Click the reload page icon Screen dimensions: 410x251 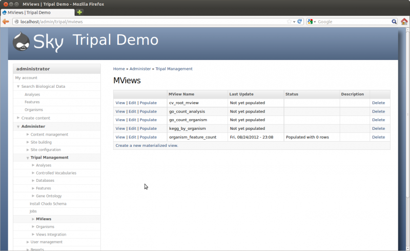tap(300, 22)
